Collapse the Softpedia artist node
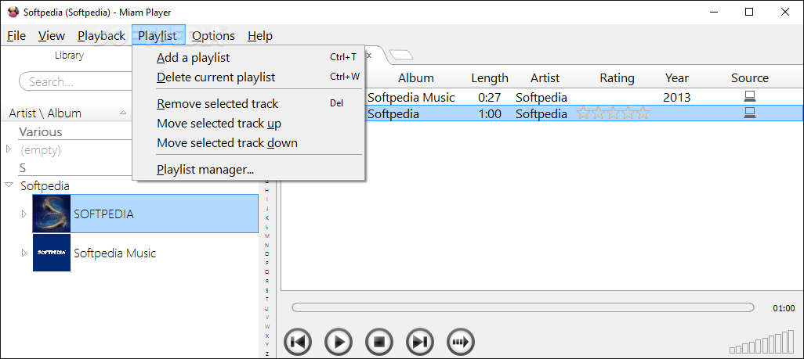The height and width of the screenshot is (359, 804). tap(9, 185)
